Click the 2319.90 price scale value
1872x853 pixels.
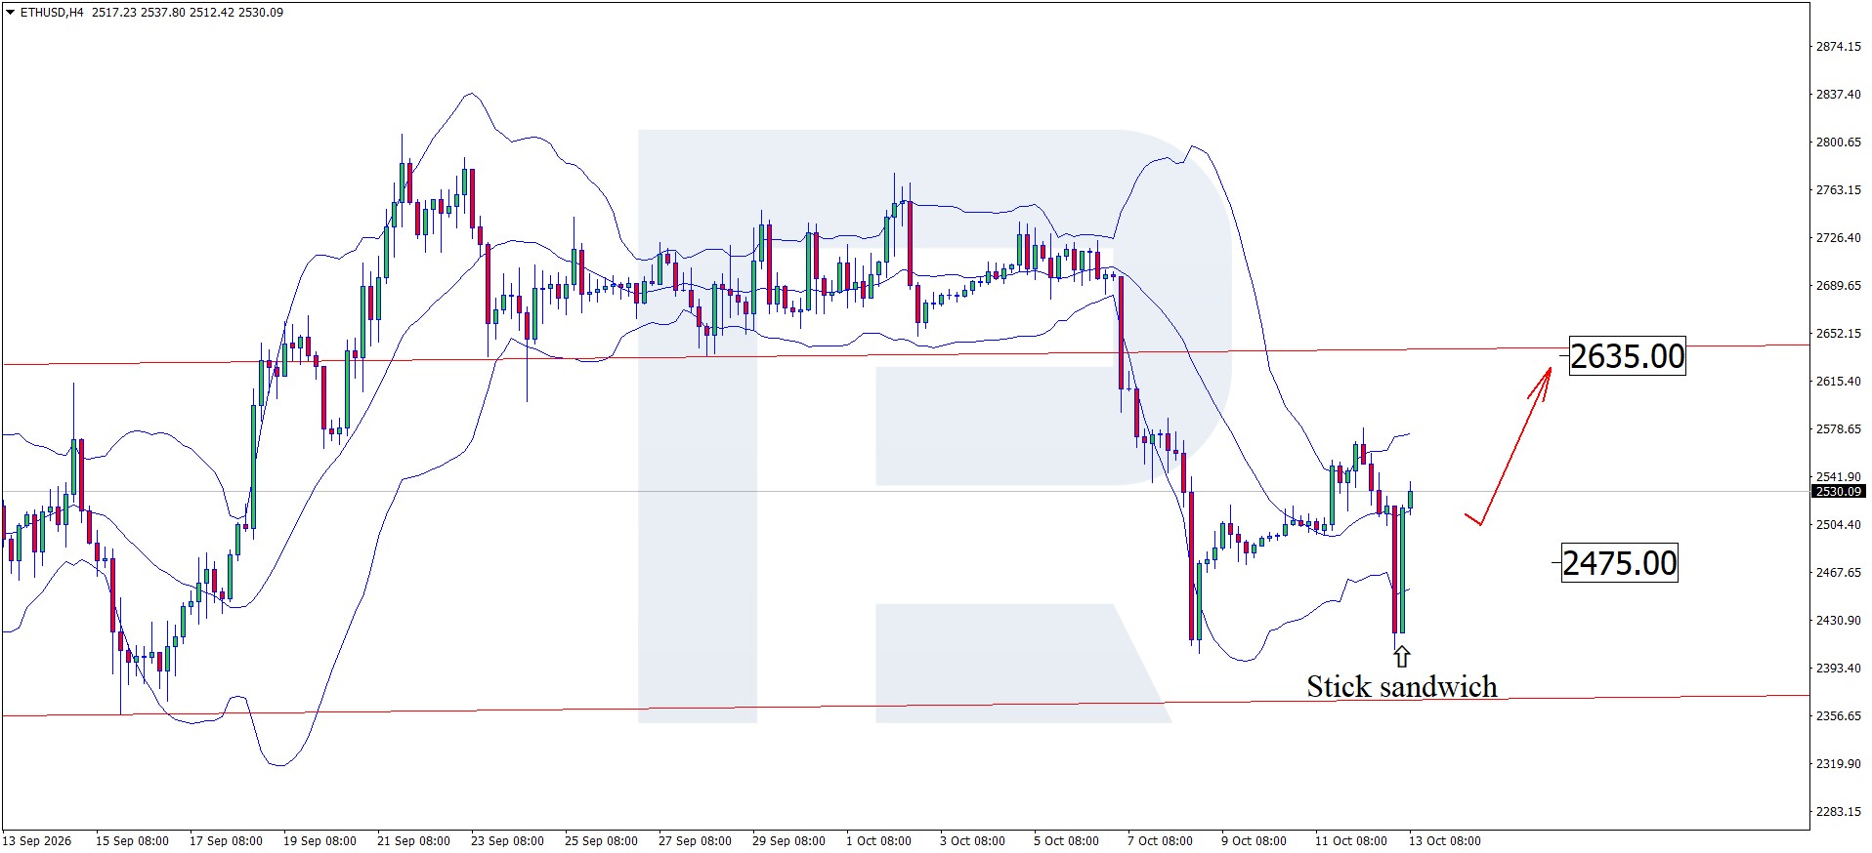click(x=1838, y=764)
